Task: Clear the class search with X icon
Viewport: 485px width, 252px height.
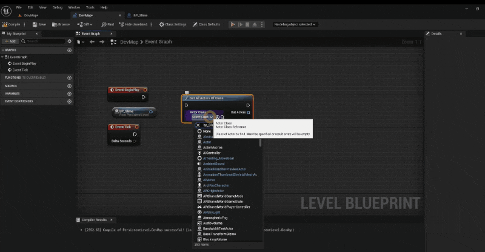Action: [198, 125]
